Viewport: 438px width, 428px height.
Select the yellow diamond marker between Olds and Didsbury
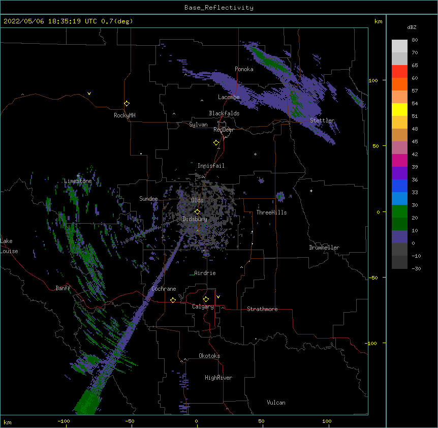coord(198,212)
